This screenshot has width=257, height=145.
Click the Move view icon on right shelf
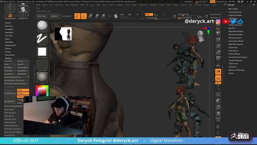pyautogui.click(x=218, y=101)
